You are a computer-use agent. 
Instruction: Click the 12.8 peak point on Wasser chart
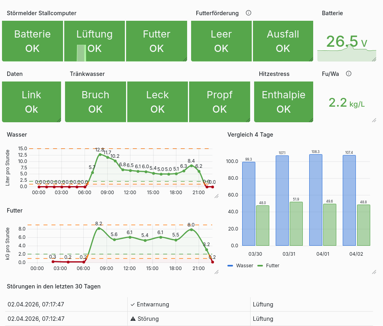coord(100,154)
